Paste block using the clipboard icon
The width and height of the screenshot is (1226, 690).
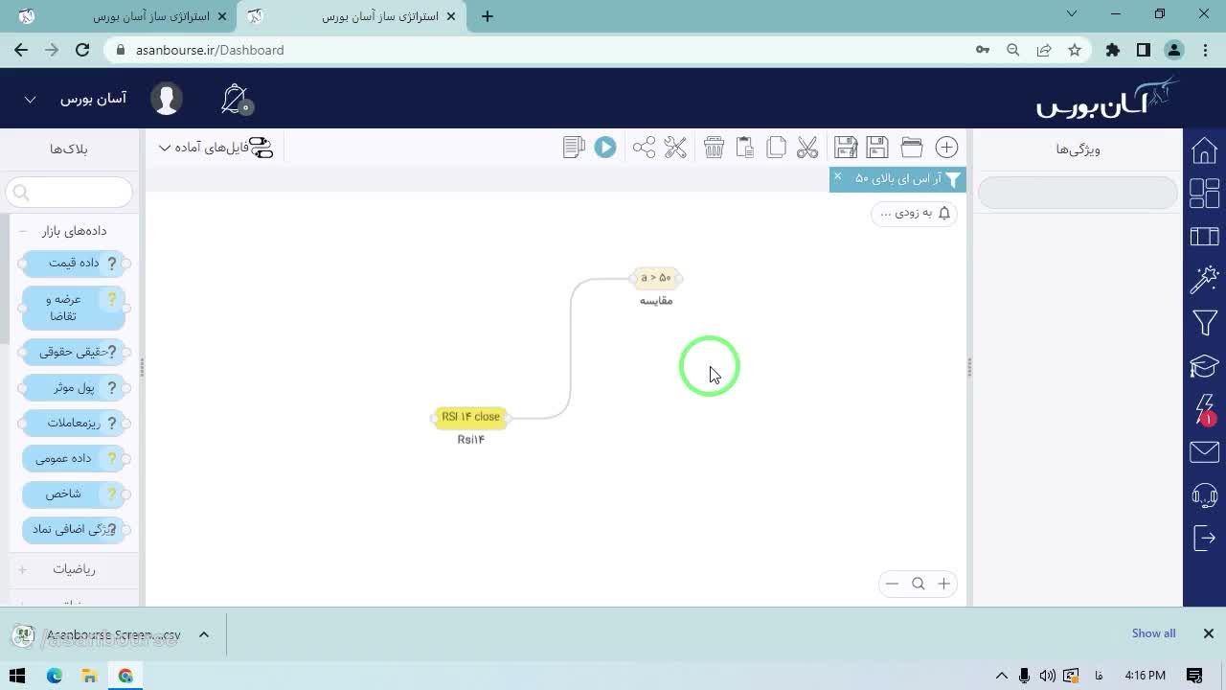tap(744, 147)
